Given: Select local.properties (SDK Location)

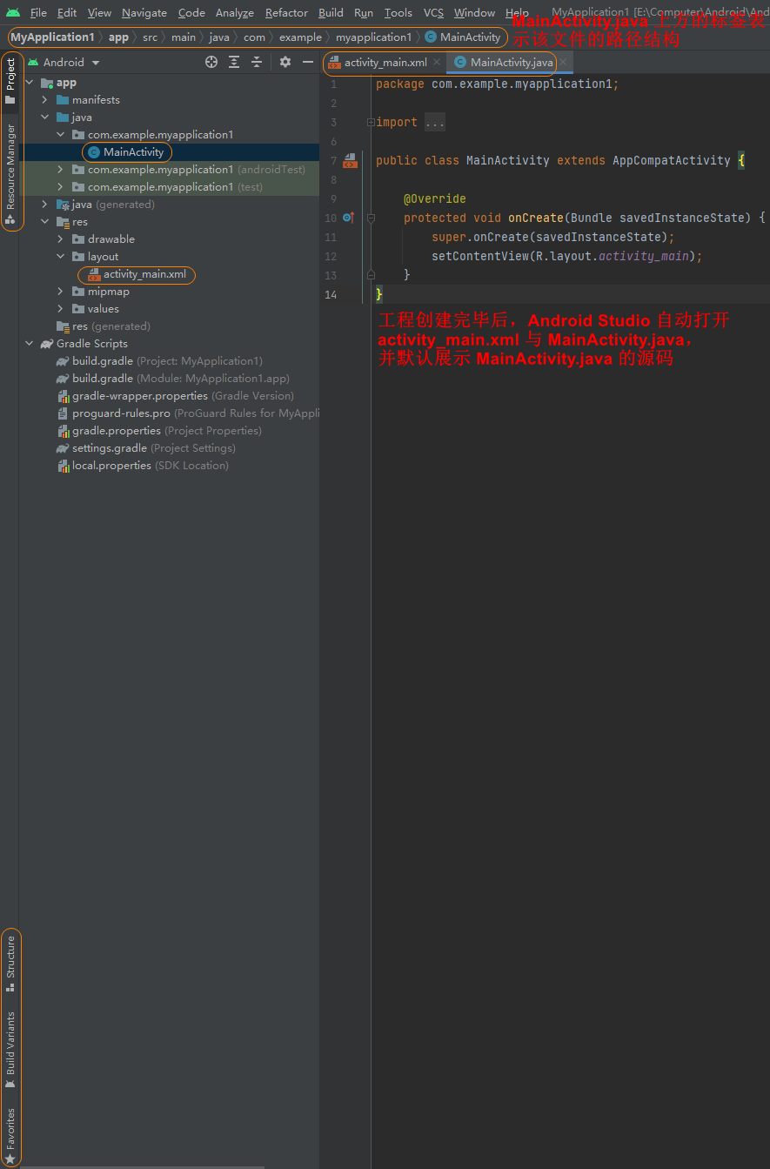Looking at the screenshot, I should (x=143, y=466).
